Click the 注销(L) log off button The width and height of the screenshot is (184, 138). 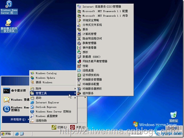point(59,127)
